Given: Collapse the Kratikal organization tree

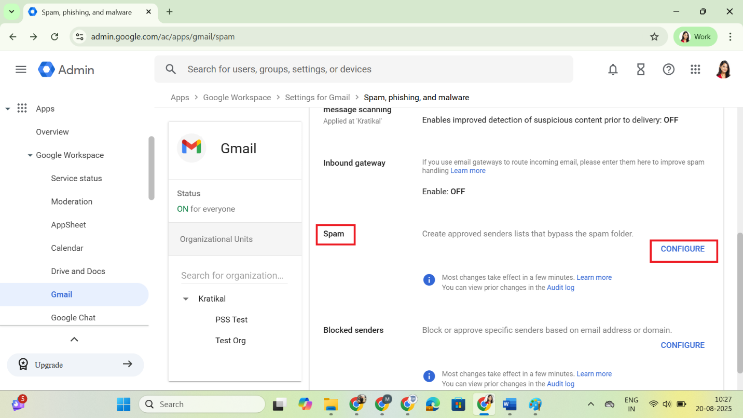Looking at the screenshot, I should (x=186, y=299).
